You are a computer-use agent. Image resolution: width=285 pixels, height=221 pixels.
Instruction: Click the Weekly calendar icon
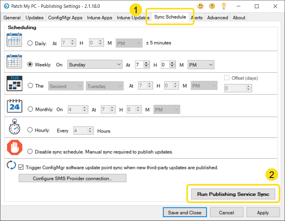coord(14,61)
